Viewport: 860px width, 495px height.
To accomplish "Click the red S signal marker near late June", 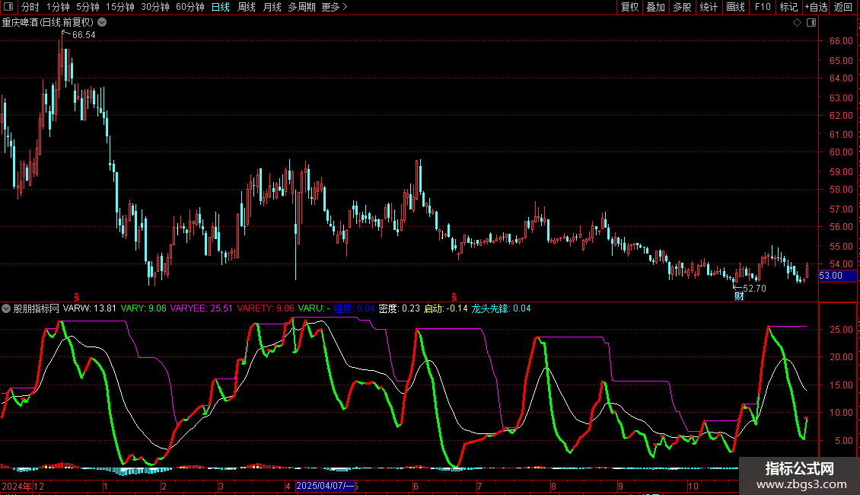I will tap(455, 295).
